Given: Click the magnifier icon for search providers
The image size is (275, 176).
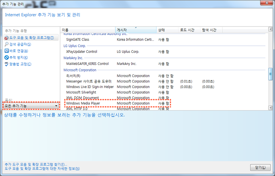Looking at the screenshot, I should pos(6,45).
